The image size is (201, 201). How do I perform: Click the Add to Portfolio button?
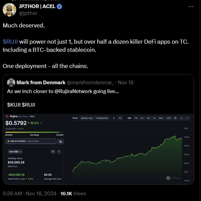click(31, 141)
